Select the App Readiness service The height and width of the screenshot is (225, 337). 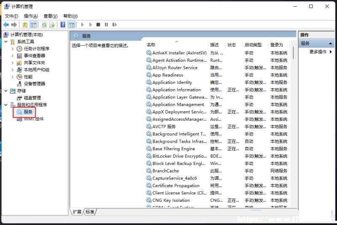168,75
